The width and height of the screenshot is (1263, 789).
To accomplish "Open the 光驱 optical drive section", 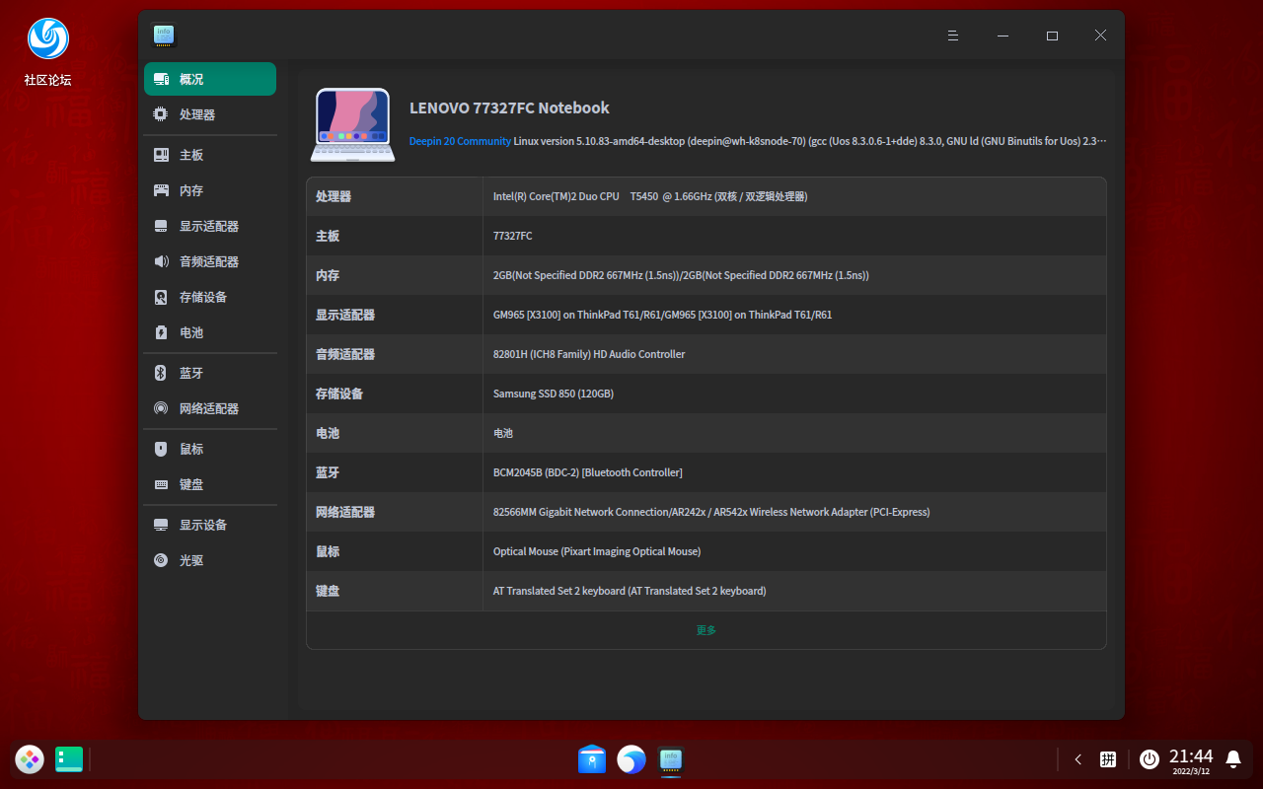I will coord(191,560).
